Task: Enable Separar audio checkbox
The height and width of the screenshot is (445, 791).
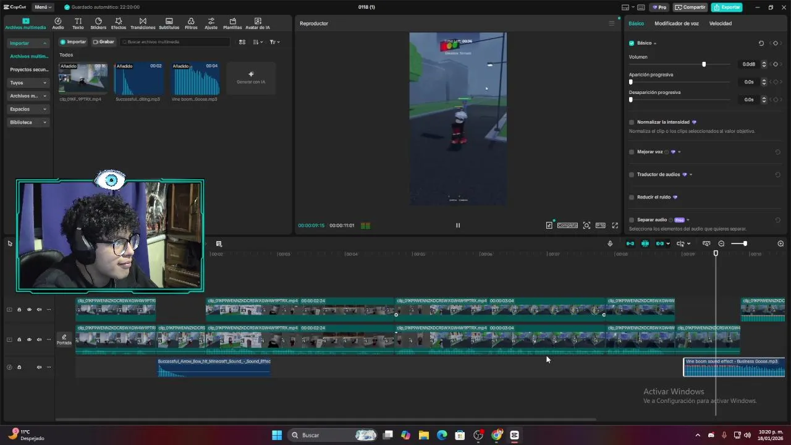Action: (x=632, y=220)
